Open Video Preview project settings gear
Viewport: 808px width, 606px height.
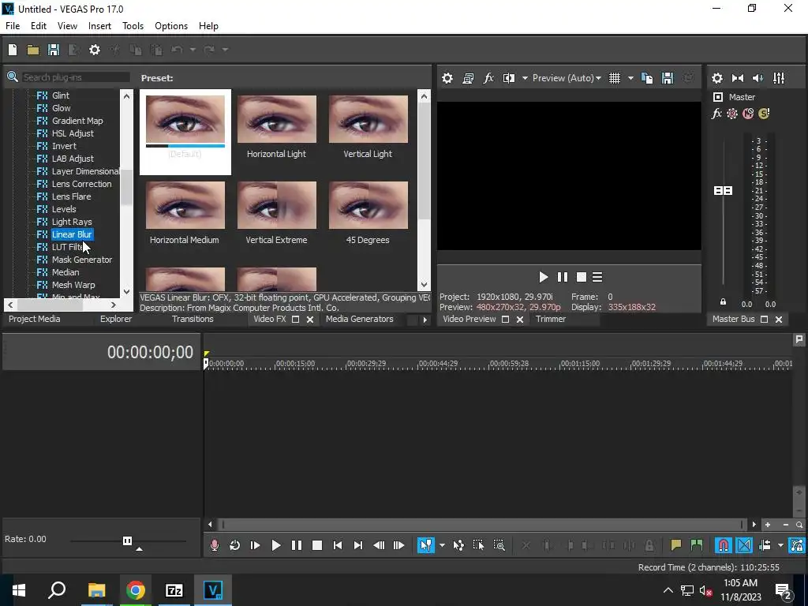(447, 78)
